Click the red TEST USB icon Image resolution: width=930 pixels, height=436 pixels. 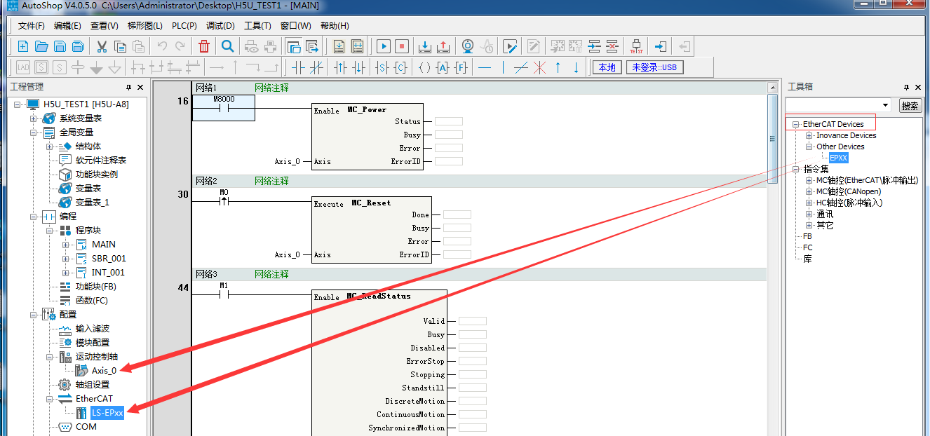[636, 46]
